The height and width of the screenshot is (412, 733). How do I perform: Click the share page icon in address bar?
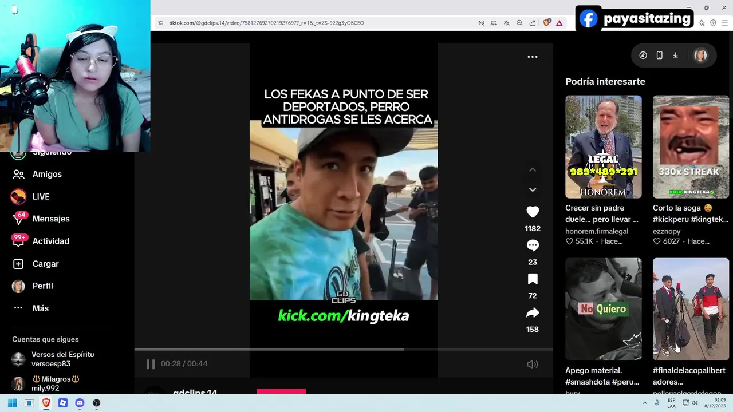point(533,23)
